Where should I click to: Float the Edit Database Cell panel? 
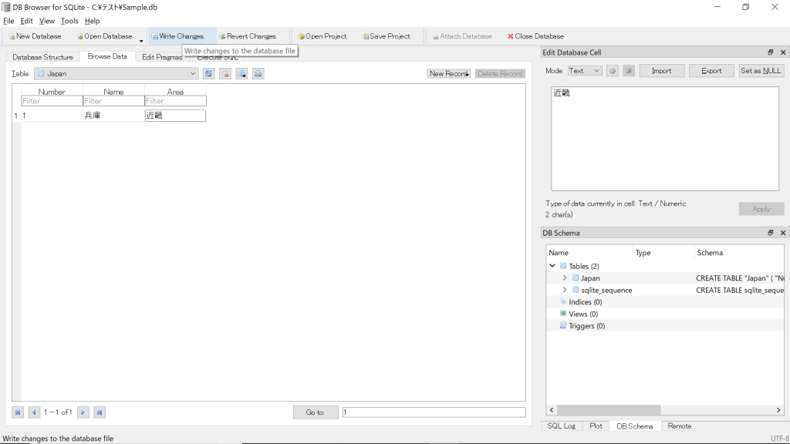coord(771,52)
